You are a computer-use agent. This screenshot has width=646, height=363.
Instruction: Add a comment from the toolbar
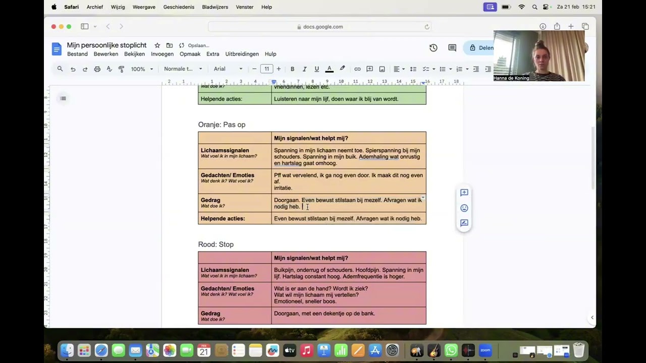click(x=369, y=69)
